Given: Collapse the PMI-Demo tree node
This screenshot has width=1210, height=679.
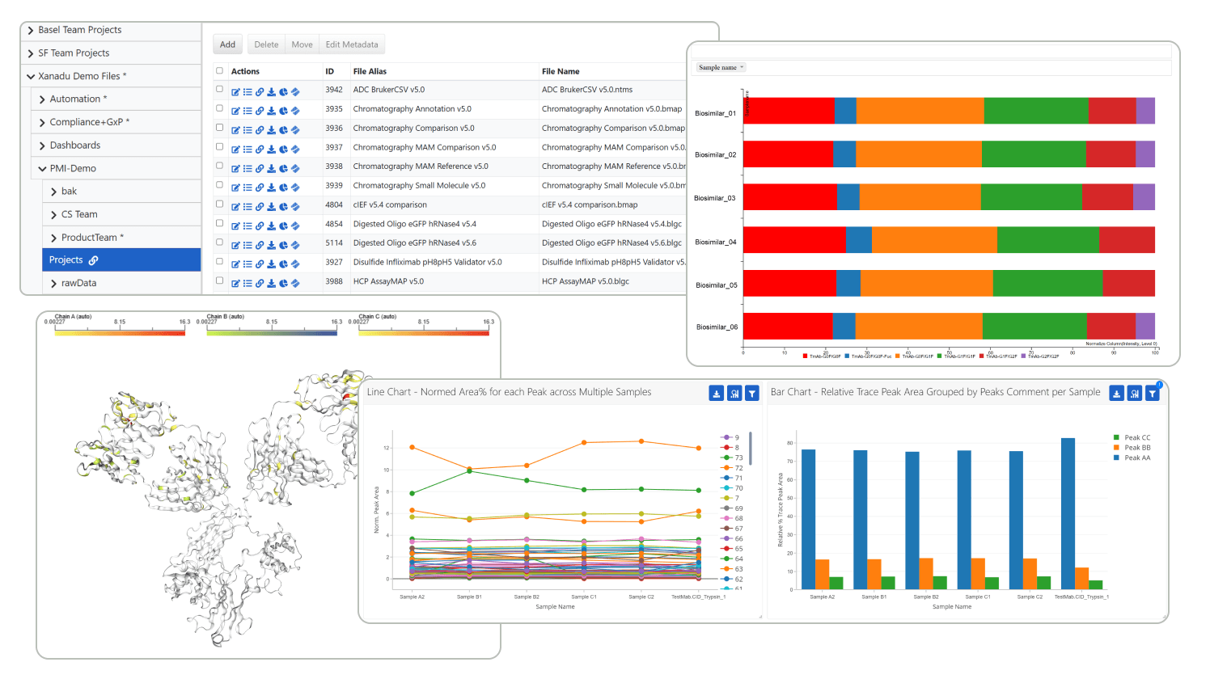Looking at the screenshot, I should pyautogui.click(x=42, y=169).
